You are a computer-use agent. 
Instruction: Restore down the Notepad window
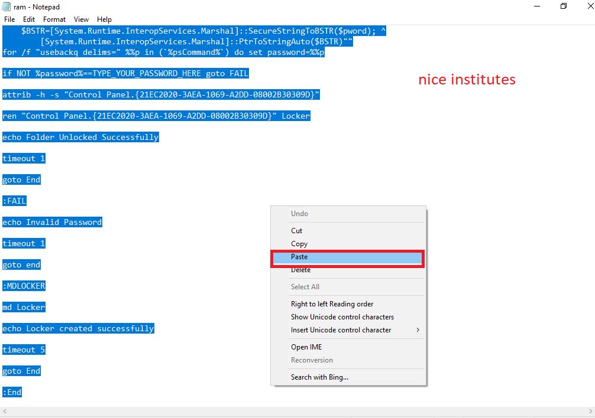(x=564, y=6)
